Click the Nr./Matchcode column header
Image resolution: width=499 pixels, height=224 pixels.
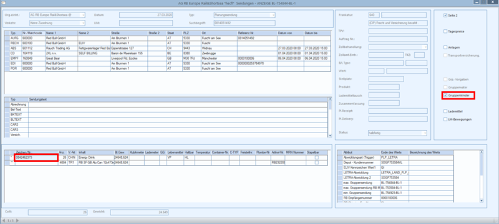(x=33, y=33)
